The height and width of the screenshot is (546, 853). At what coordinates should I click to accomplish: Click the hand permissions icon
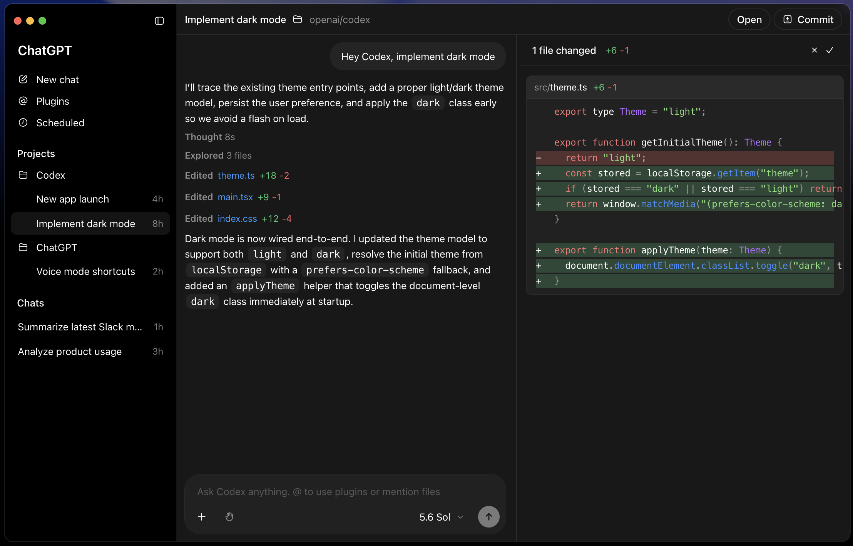tap(229, 517)
